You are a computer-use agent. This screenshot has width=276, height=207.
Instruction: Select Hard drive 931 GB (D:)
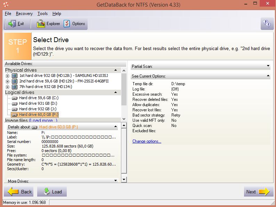38,103
